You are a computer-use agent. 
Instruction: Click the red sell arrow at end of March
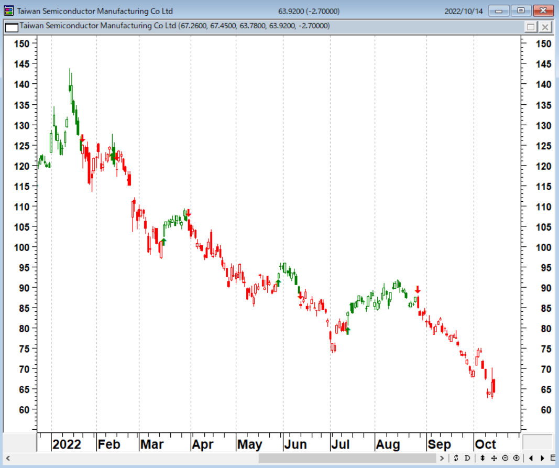(189, 213)
